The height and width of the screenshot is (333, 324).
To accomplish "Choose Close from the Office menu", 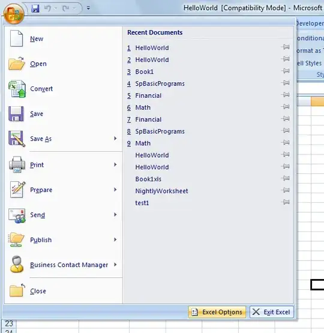I will 63,291.
